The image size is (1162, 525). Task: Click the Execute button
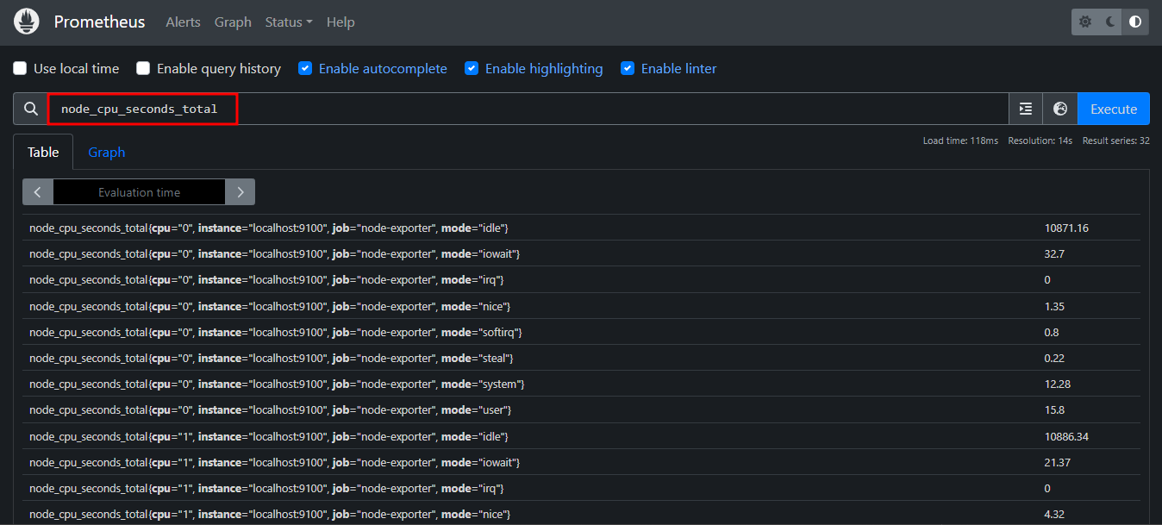(x=1113, y=109)
